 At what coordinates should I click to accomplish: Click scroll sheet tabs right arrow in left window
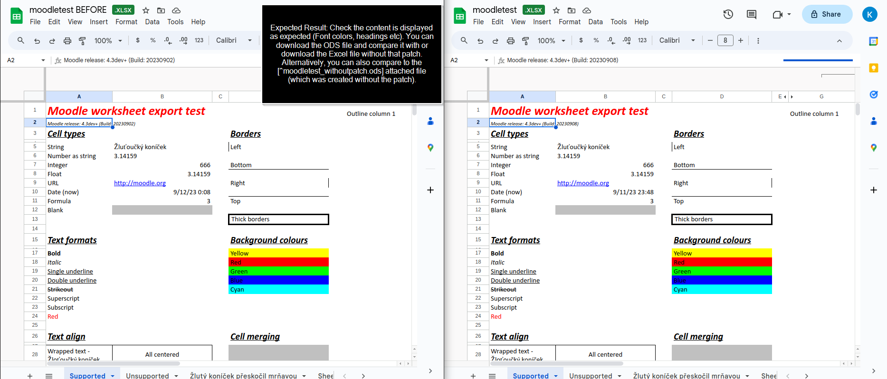[363, 376]
